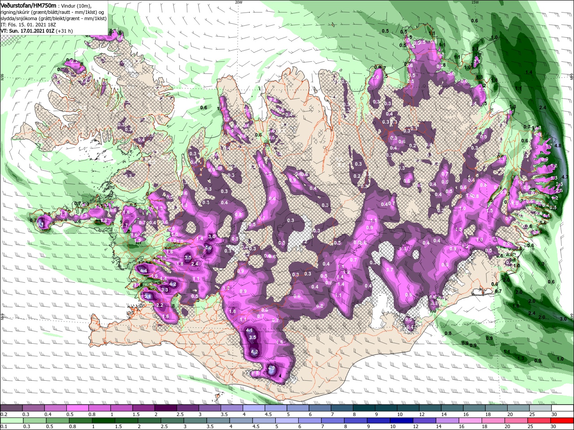Click the snow legend label '0.2'
Image resolution: width=574 pixels, height=430 pixels.
3,414
